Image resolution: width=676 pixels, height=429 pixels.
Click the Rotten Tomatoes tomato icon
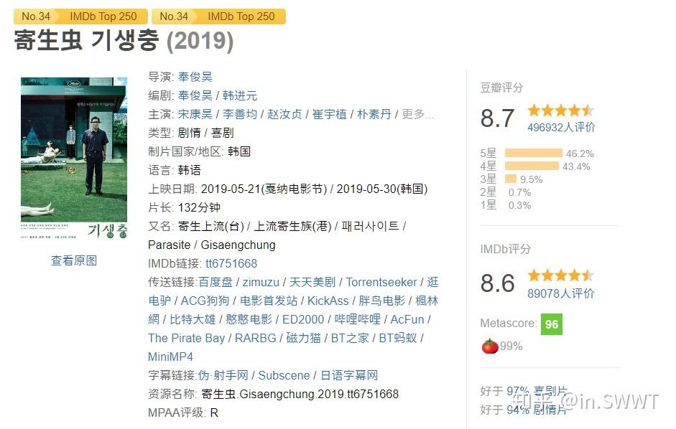(490, 346)
